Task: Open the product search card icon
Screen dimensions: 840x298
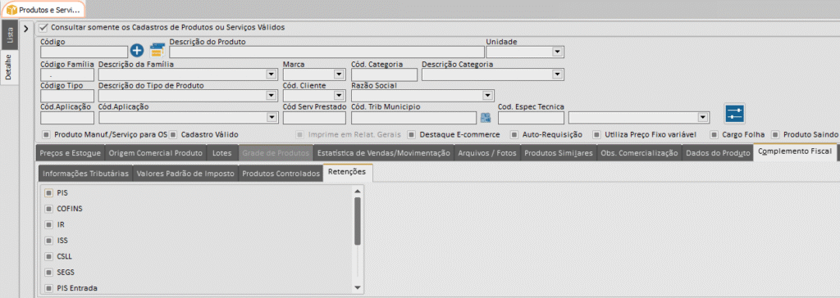Action: coord(157,51)
